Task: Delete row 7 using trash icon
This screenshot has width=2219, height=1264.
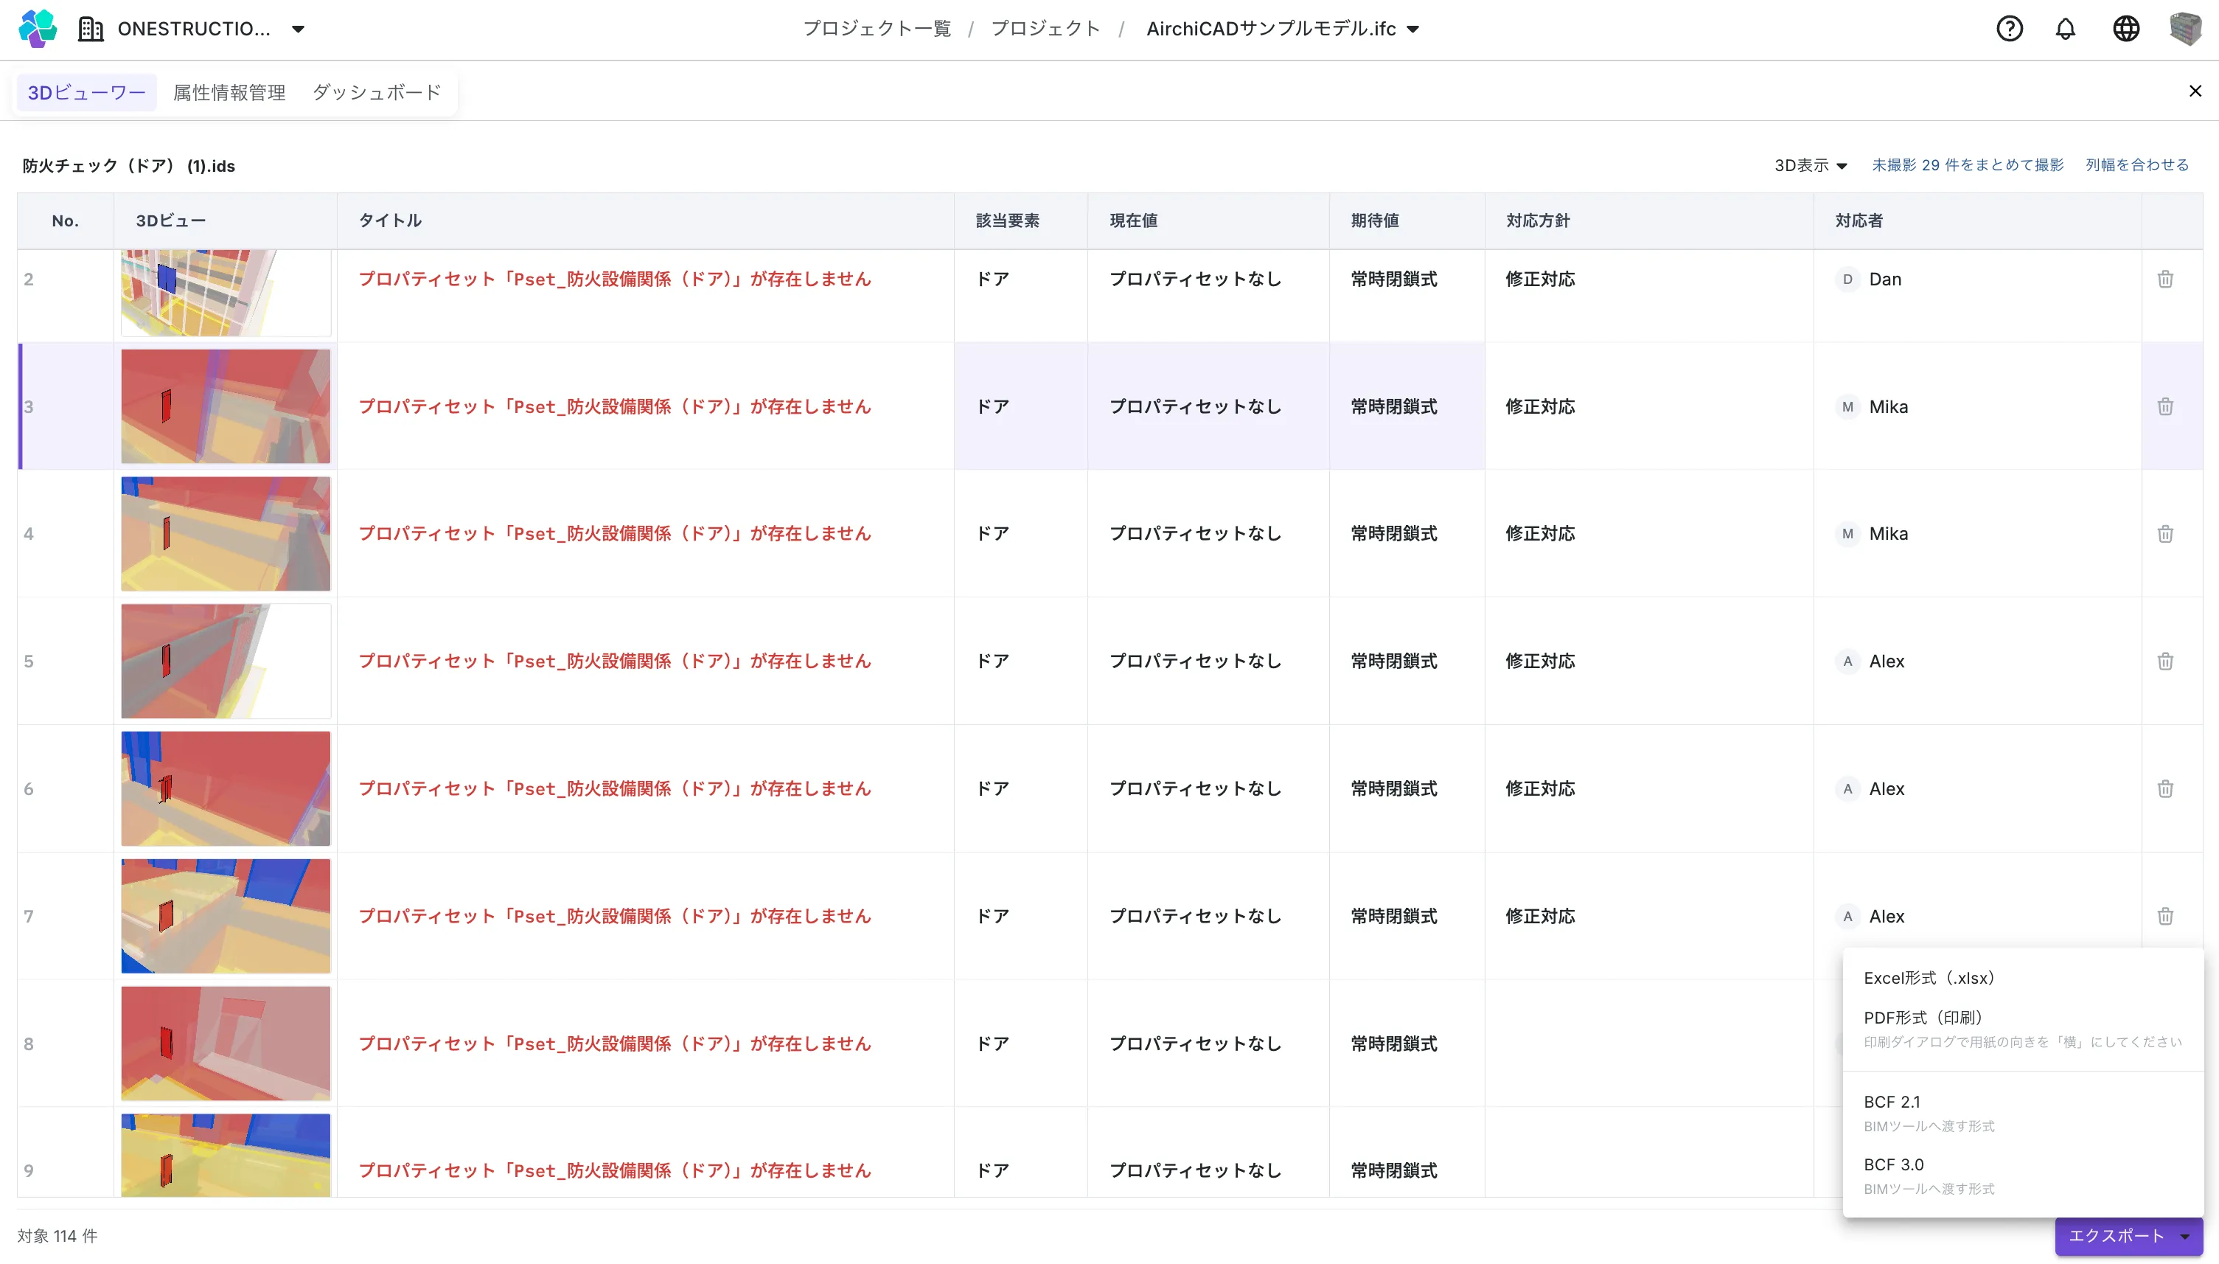Action: click(2165, 916)
